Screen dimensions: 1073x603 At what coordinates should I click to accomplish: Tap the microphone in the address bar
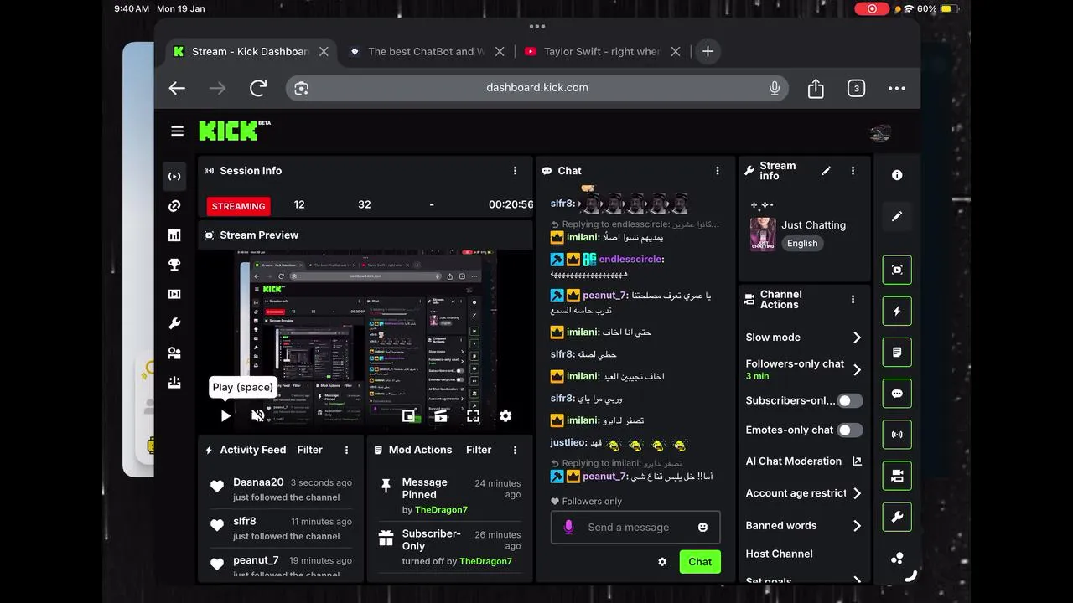(775, 88)
